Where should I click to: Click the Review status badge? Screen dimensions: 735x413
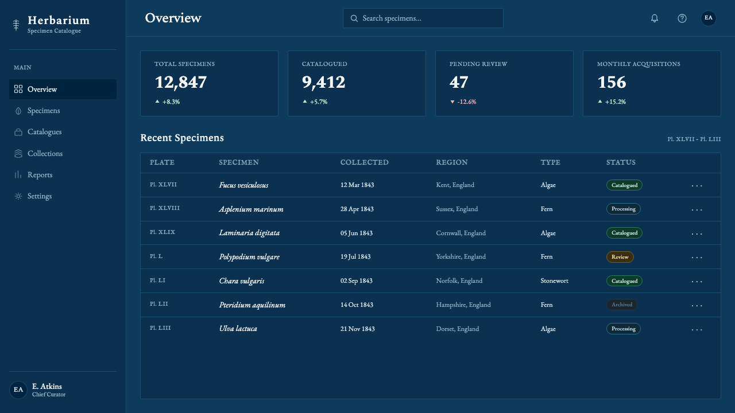point(620,257)
